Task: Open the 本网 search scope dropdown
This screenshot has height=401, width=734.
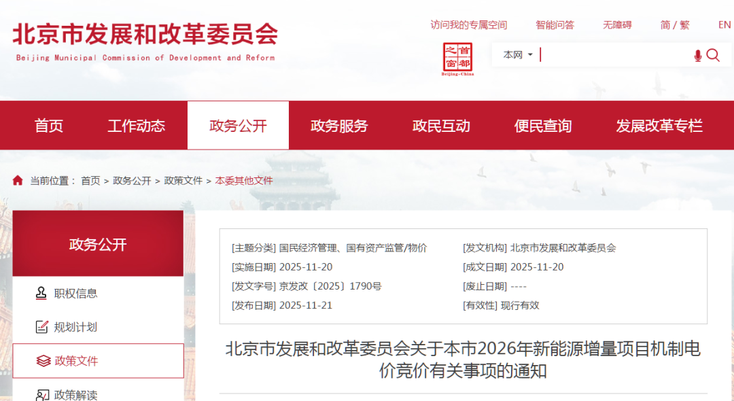Action: click(517, 54)
